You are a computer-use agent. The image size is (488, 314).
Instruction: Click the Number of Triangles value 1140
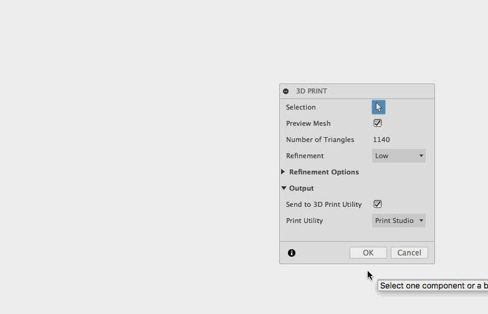381,140
